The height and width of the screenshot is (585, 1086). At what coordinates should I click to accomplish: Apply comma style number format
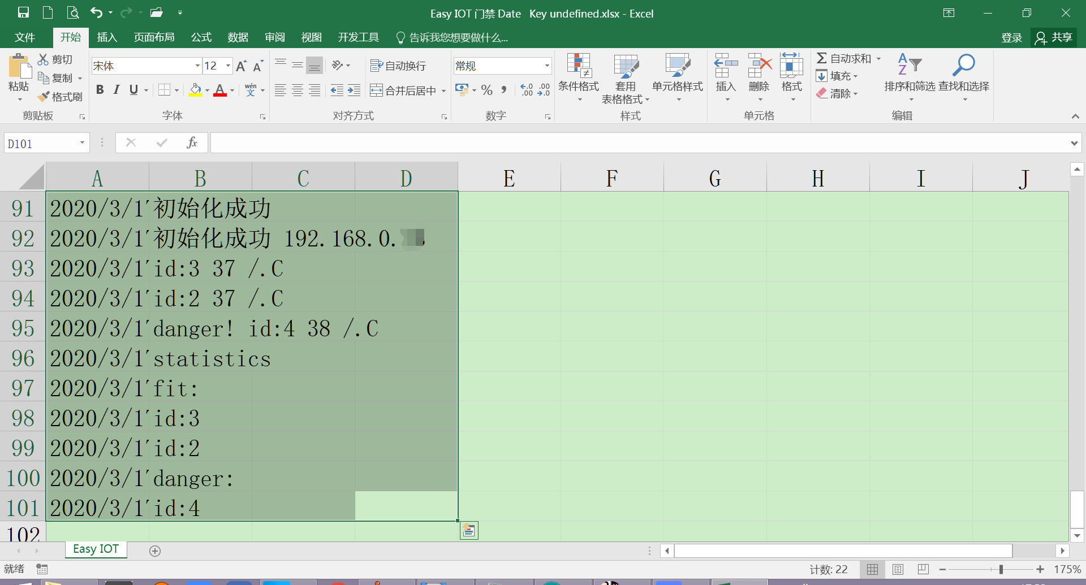[x=503, y=90]
